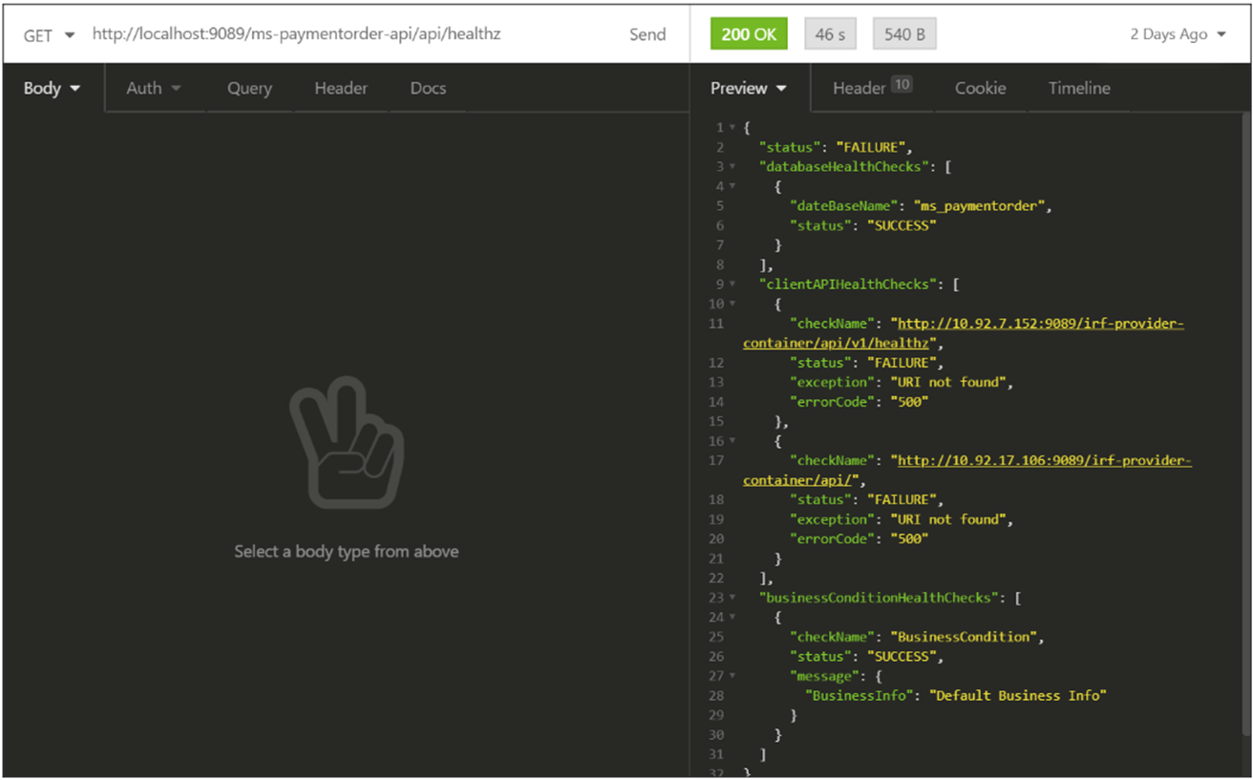Click the 200 OK status badge
Screen dimensions: 1253x780
tap(748, 34)
